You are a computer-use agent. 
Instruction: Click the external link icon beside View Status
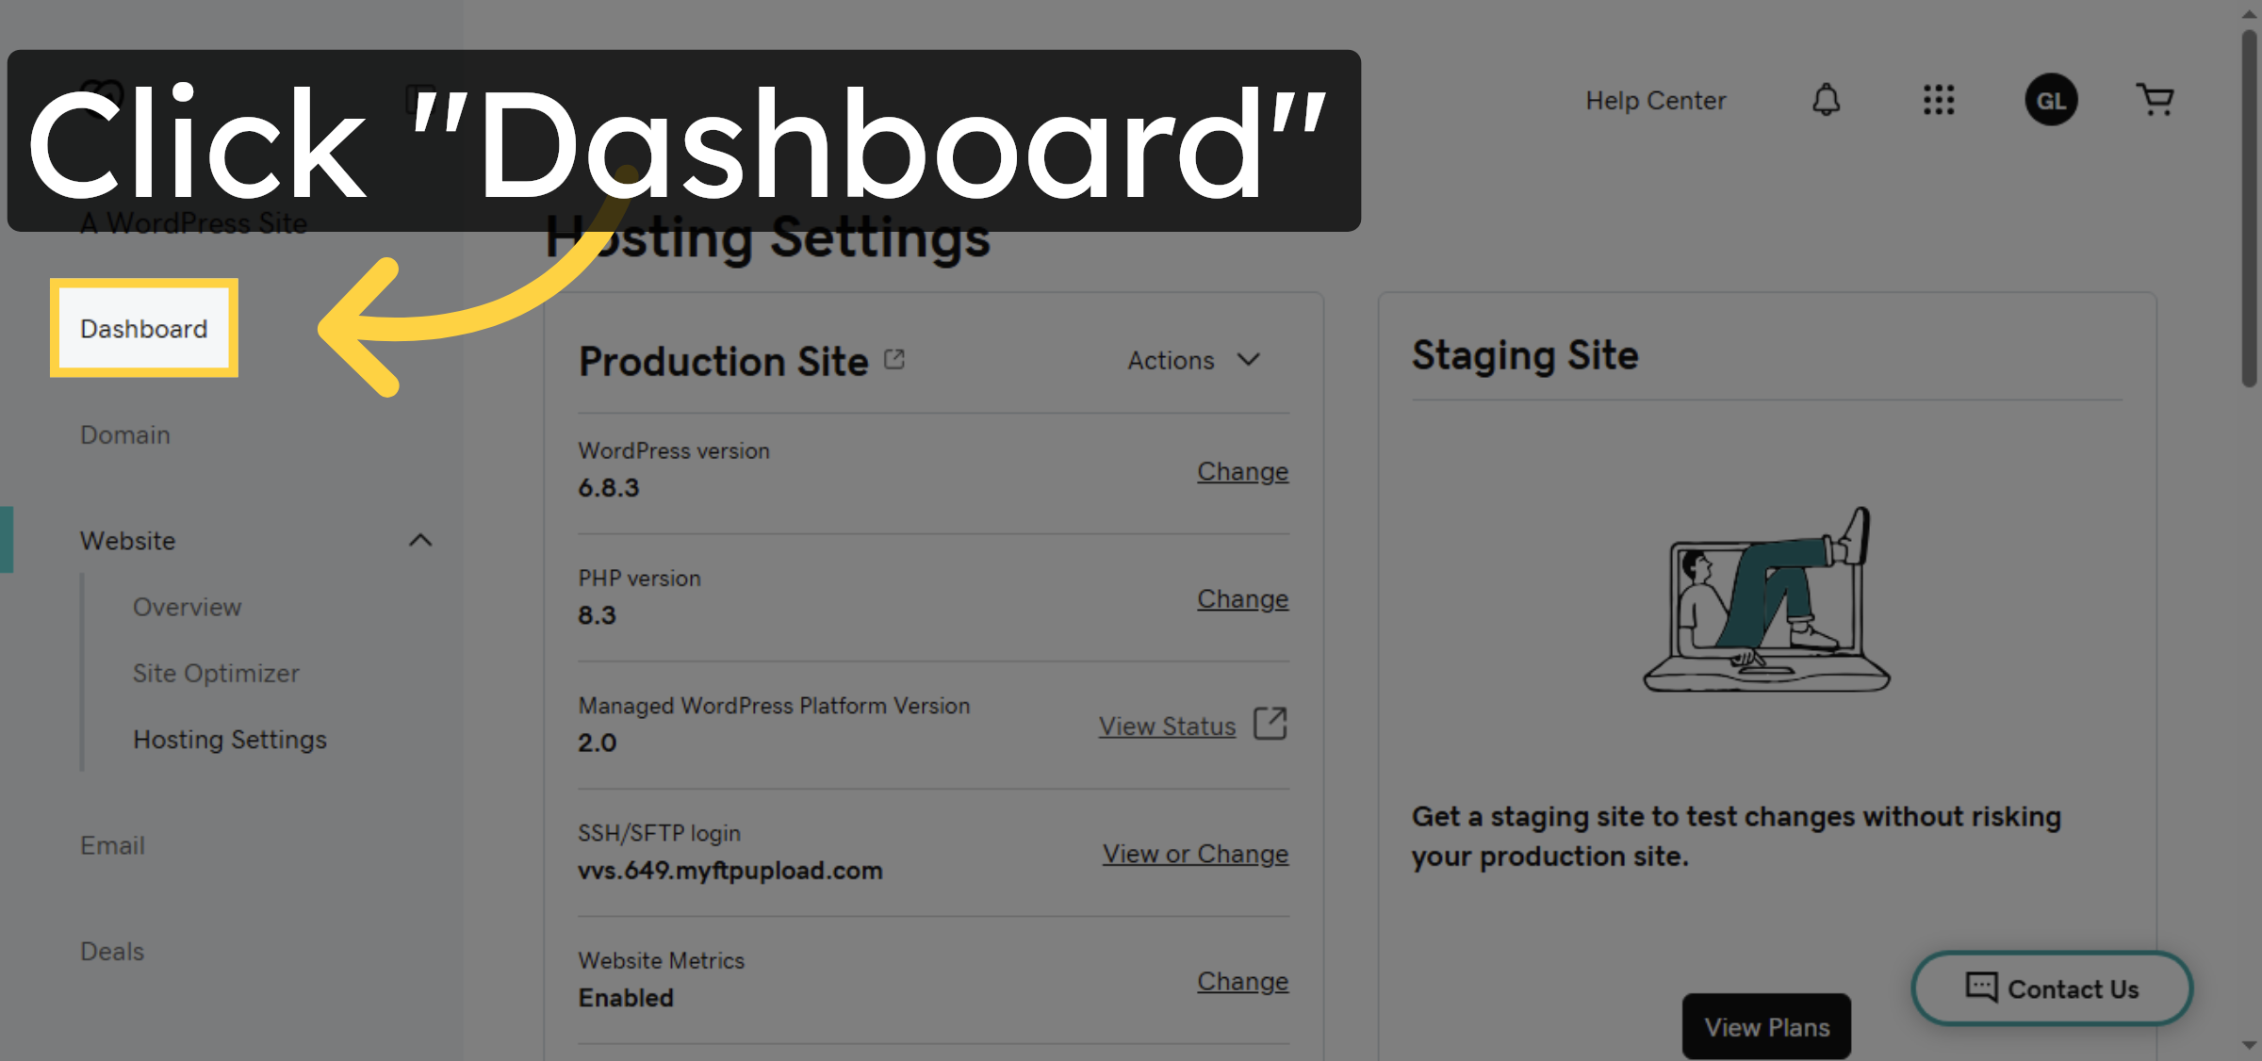tap(1270, 724)
